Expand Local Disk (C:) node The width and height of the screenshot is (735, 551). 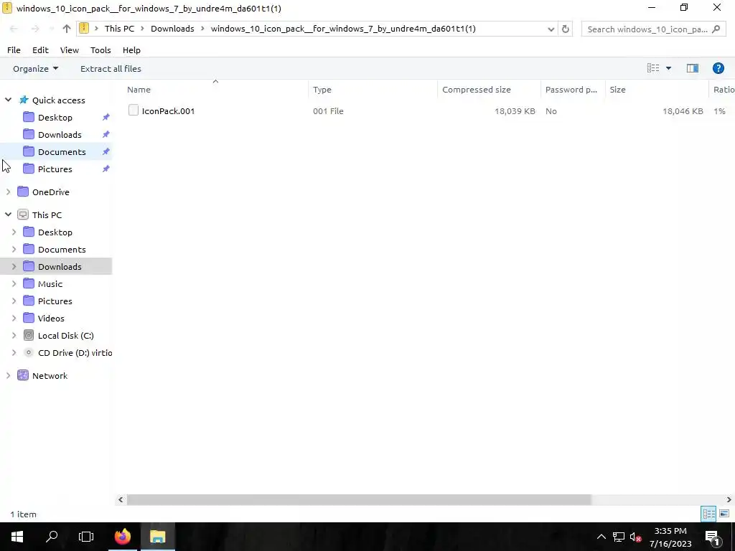14,336
